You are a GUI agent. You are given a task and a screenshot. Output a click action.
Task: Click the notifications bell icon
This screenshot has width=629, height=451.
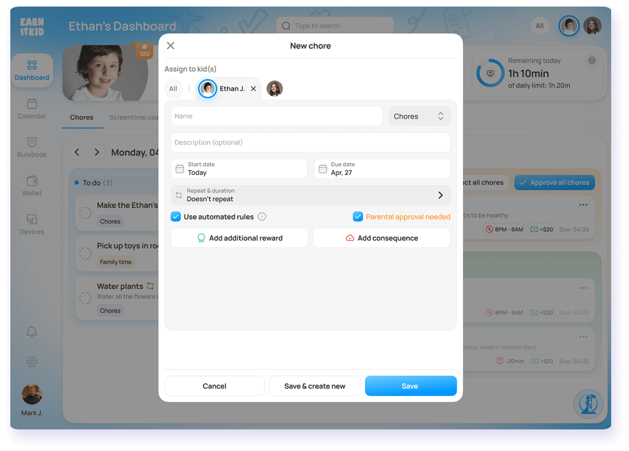[32, 332]
